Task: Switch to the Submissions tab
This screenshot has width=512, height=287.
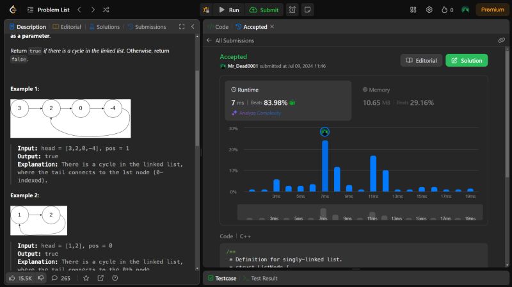Action: pyautogui.click(x=147, y=27)
